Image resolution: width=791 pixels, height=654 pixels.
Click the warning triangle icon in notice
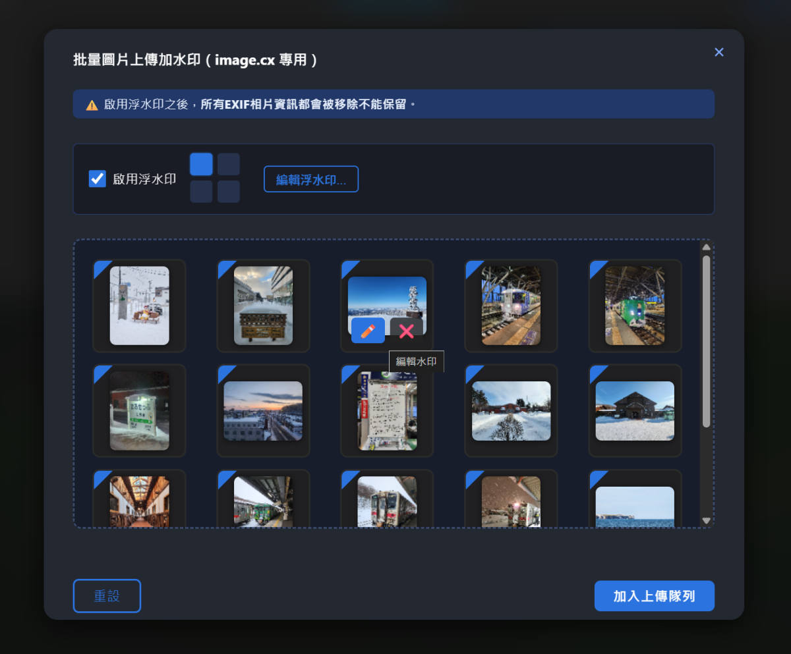coord(92,105)
